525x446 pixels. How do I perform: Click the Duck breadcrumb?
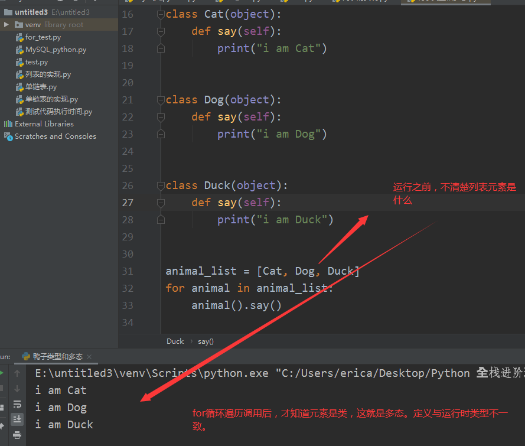pos(175,341)
